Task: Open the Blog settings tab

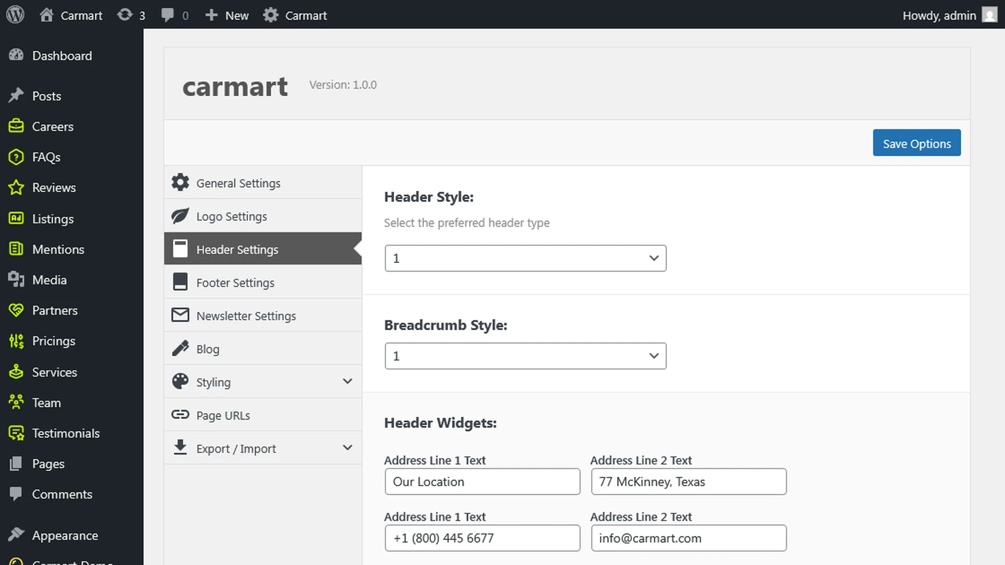Action: (x=263, y=349)
